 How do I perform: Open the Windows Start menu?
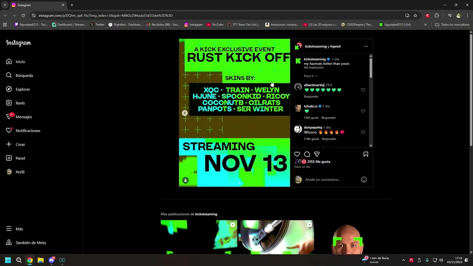(x=8, y=260)
